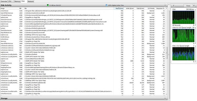Collapse the Disk Activity section chevron
This screenshot has width=197, height=101.
[x=165, y=5]
